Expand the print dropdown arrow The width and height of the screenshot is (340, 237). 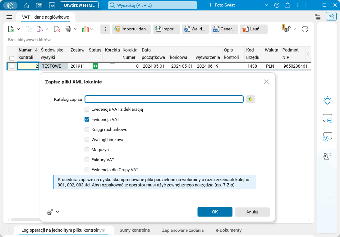point(75,29)
